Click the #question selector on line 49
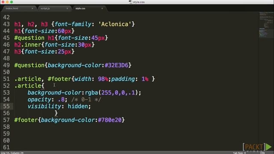The height and width of the screenshot is (154, 274). tap(30, 65)
